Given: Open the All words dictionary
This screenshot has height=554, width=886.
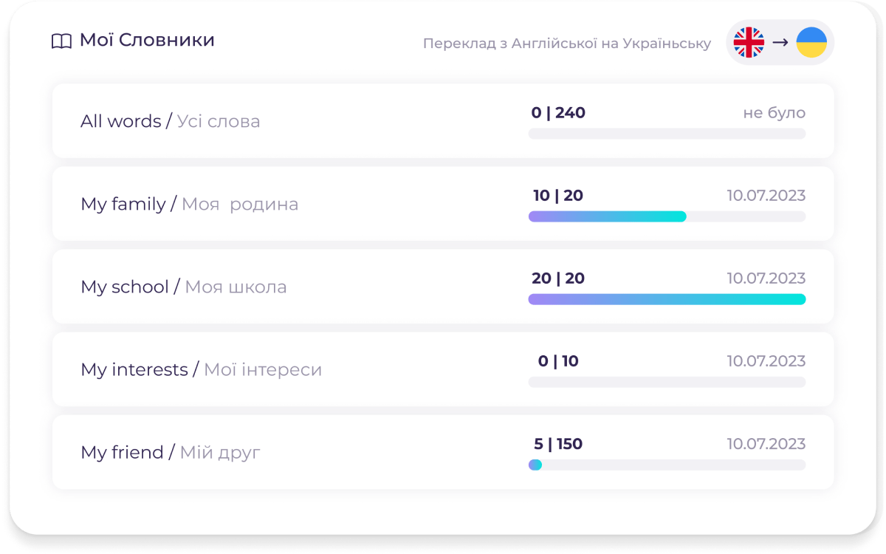Looking at the screenshot, I should click(170, 121).
